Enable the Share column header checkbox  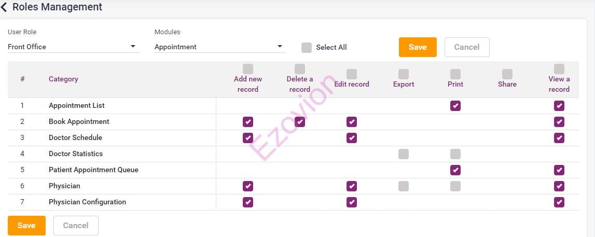507,74
